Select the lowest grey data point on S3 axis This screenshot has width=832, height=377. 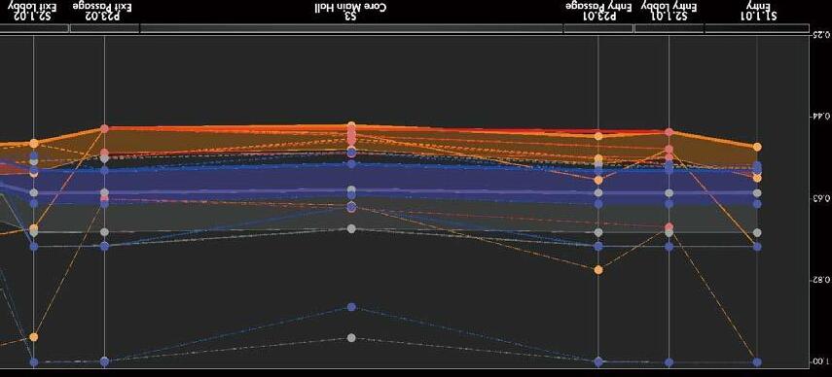[351, 337]
